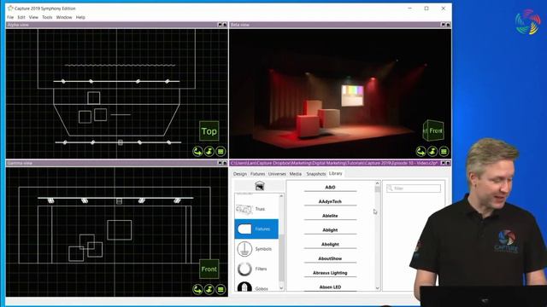Image resolution: width=547 pixels, height=307 pixels.
Task: Select the Gobos library category
Action: coord(256,287)
